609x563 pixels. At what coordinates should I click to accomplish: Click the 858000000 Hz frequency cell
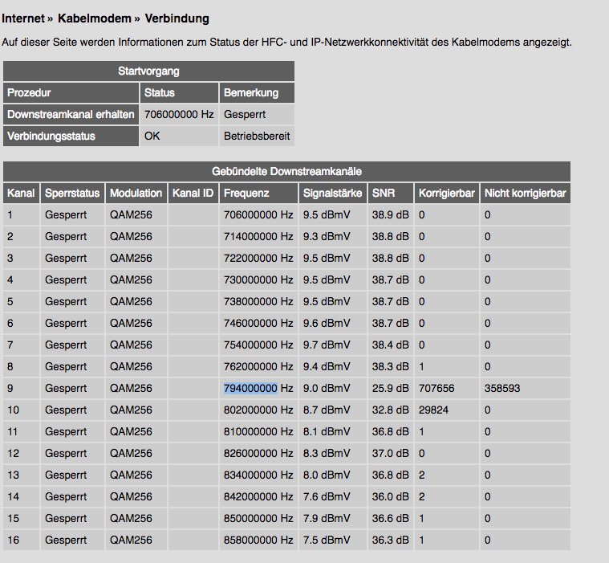click(258, 541)
